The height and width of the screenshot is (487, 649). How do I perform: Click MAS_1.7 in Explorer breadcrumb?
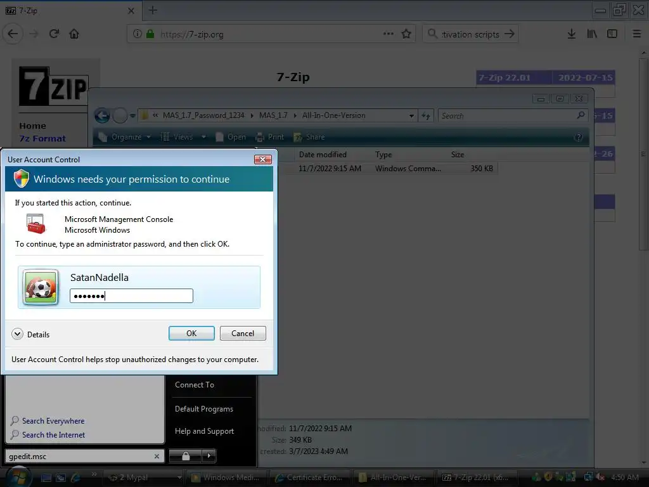(x=273, y=115)
